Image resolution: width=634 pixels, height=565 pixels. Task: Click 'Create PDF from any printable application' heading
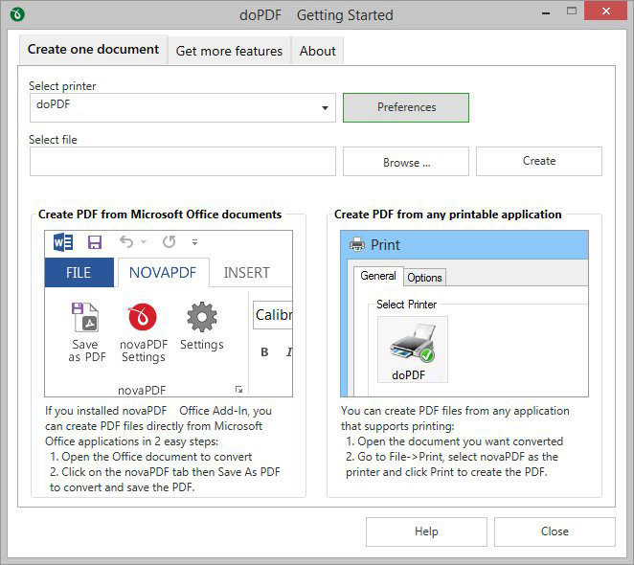point(447,214)
